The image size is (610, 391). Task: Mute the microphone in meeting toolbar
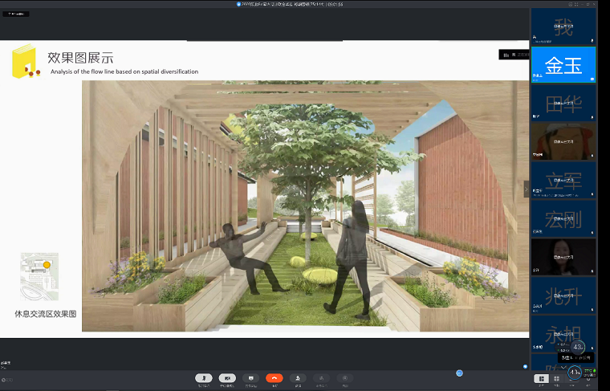pyautogui.click(x=205, y=378)
